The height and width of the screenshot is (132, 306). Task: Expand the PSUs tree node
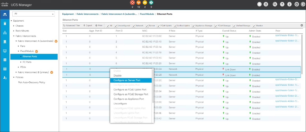point(18,67)
